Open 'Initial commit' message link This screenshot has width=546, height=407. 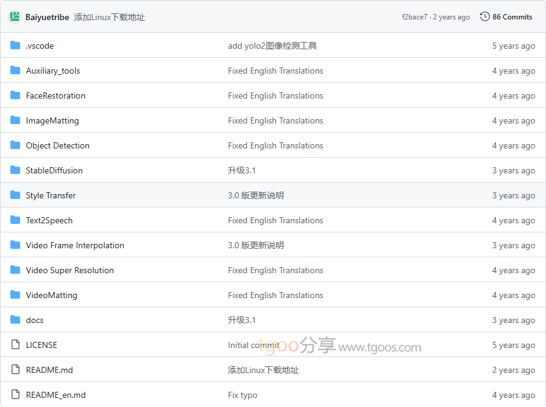[x=253, y=345]
